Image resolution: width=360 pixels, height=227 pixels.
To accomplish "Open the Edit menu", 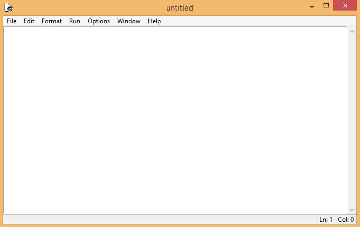I will [x=29, y=21].
